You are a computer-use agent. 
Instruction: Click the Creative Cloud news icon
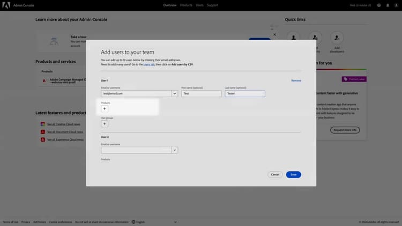click(x=43, y=124)
